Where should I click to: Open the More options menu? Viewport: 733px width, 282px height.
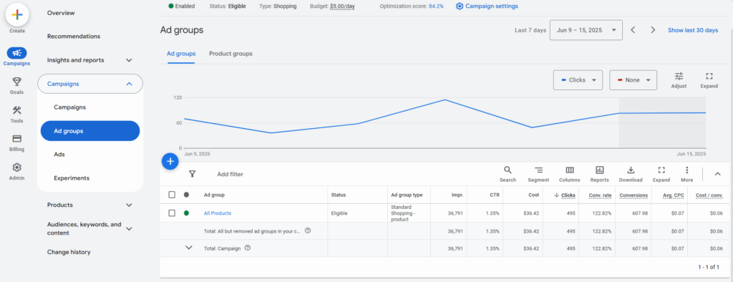pos(686,174)
